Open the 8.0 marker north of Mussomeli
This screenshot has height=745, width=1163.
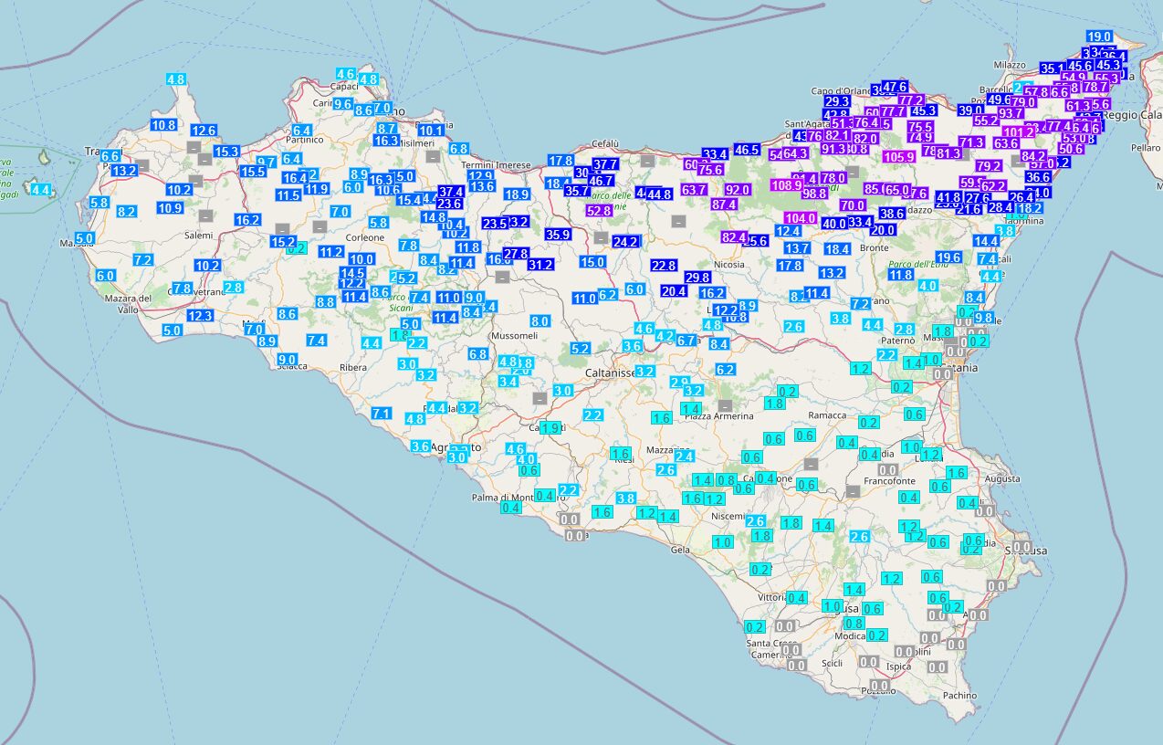pyautogui.click(x=540, y=320)
